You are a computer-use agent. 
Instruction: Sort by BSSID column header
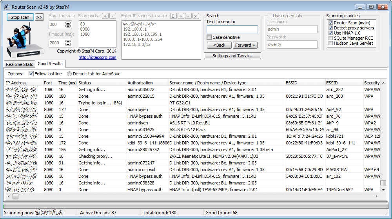(305, 82)
